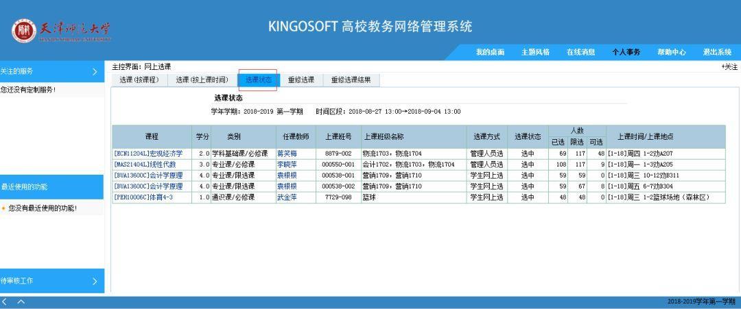Click the 选课状态 section heading
This screenshot has height=309, width=741.
click(x=228, y=98)
